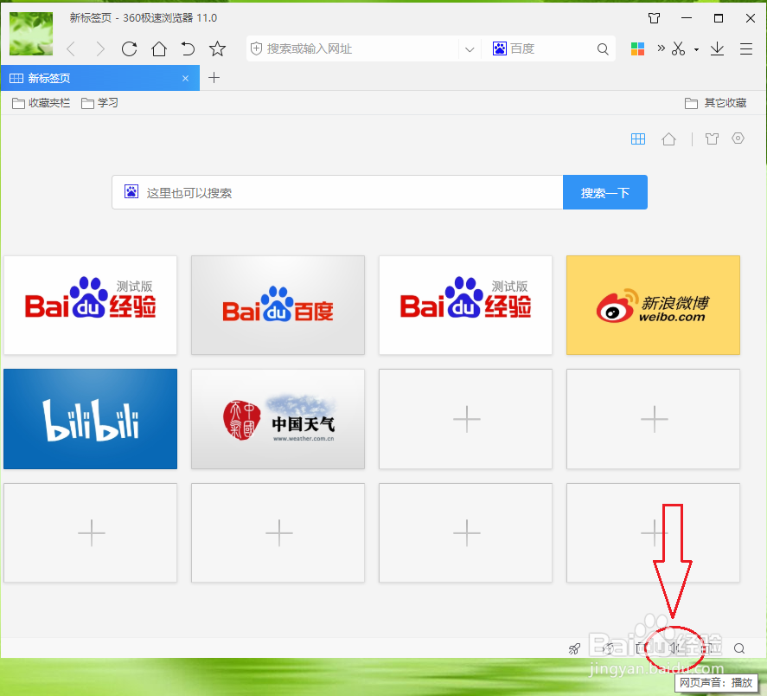Click the restore closed tab undo icon

click(x=188, y=49)
